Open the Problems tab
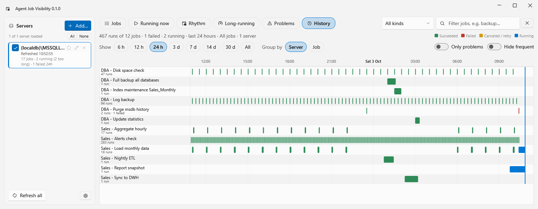538x209 pixels. point(281,23)
